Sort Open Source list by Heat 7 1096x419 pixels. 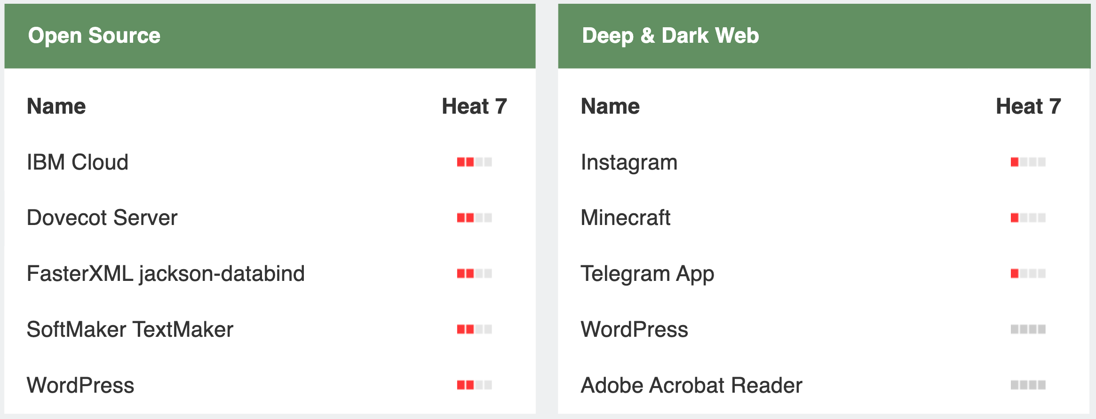click(474, 106)
